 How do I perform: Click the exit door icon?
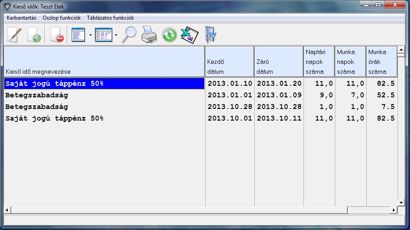tap(210, 34)
